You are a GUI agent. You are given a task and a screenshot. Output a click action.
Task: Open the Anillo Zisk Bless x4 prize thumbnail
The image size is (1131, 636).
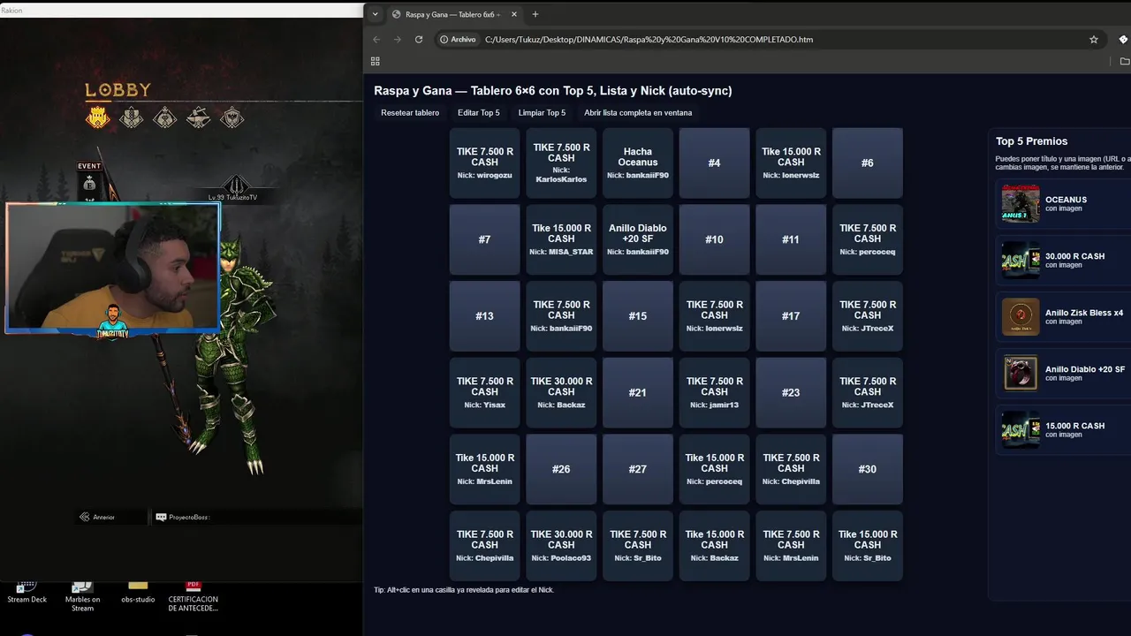tap(1021, 316)
